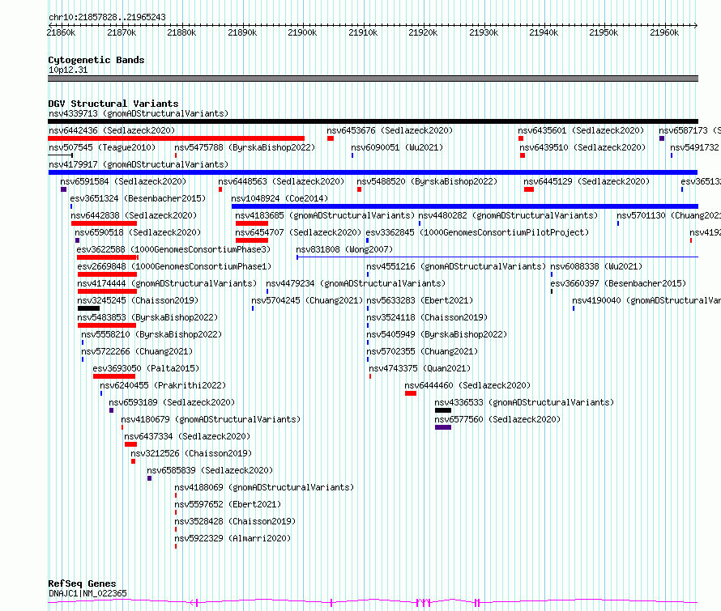Select nsv5597652 (Ebert2021) label

pyautogui.click(x=228, y=504)
